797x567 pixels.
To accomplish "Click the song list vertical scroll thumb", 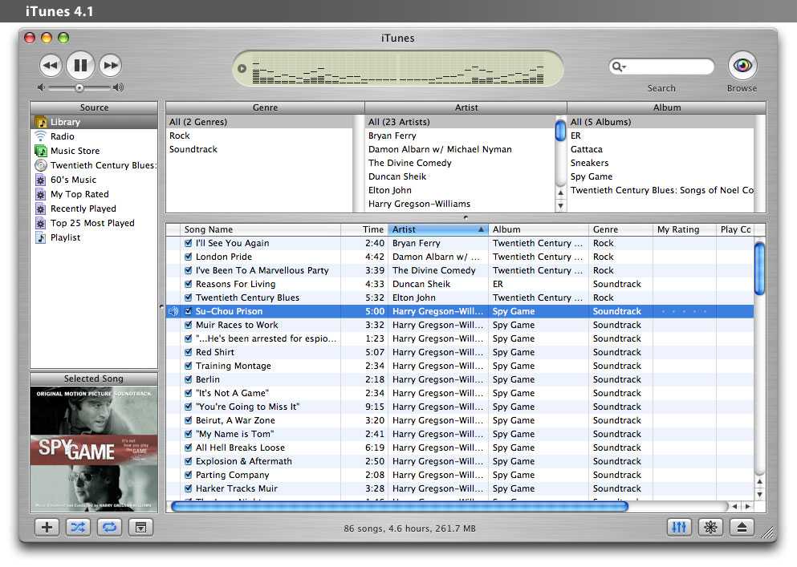I will pyautogui.click(x=759, y=269).
